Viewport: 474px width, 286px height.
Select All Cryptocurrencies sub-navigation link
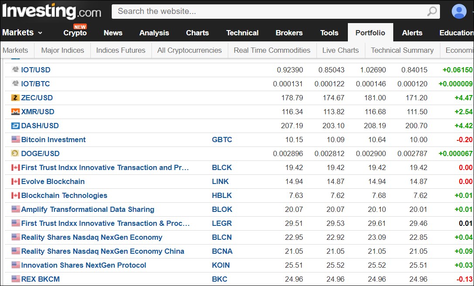click(x=189, y=50)
